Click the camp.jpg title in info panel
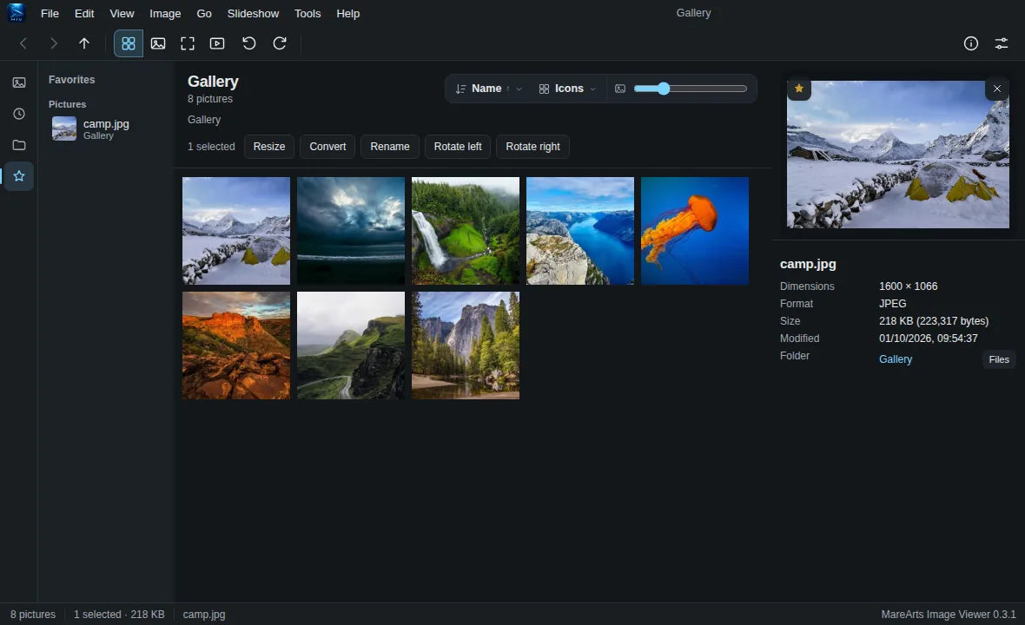 [x=808, y=265]
